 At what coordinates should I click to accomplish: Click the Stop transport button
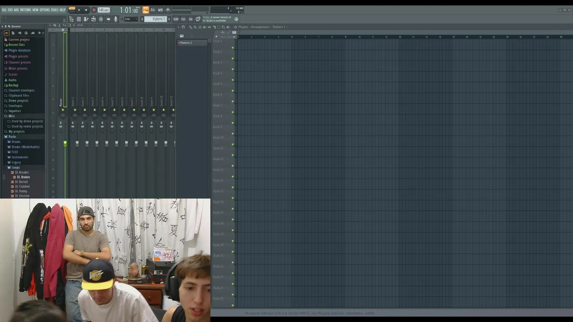click(x=86, y=10)
